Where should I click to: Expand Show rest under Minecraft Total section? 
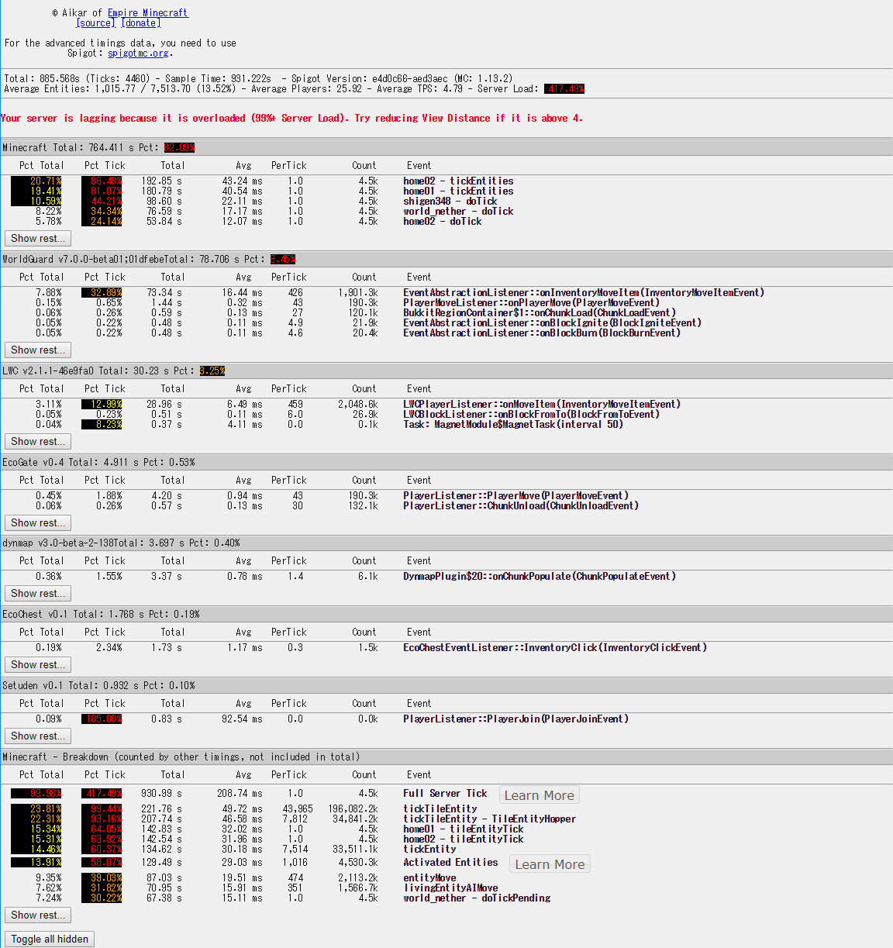38,239
